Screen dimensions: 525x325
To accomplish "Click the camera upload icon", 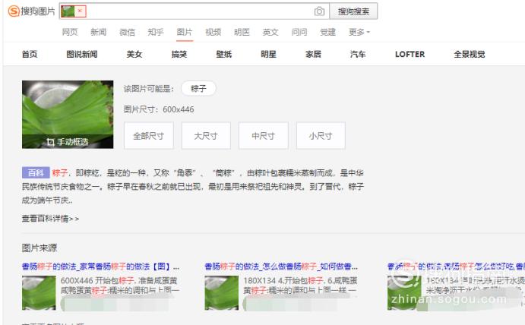I will click(x=319, y=11).
